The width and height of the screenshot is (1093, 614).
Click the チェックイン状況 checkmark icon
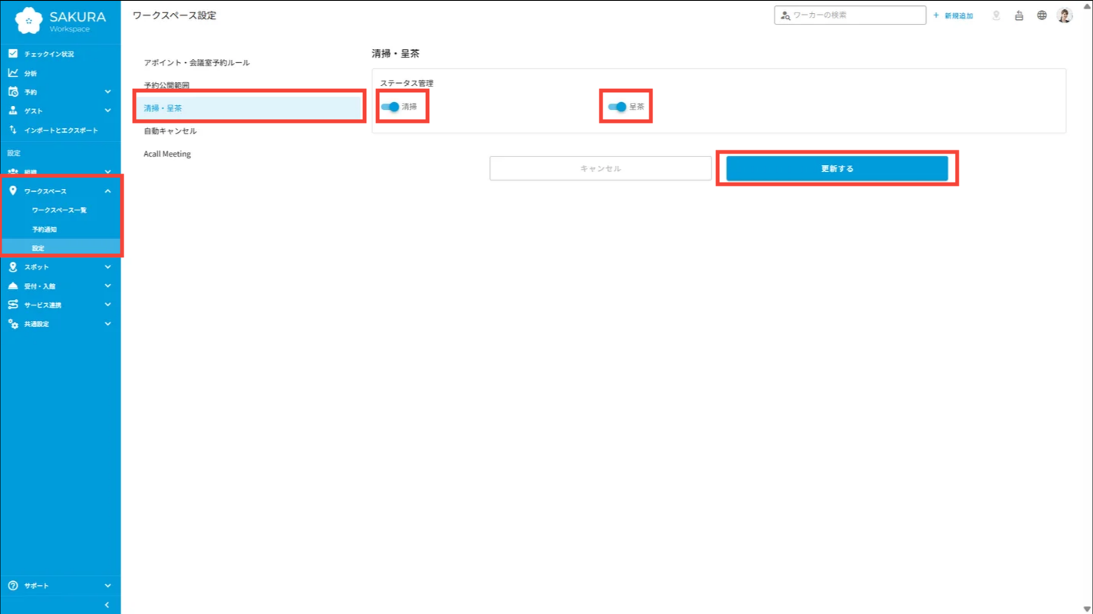pos(13,54)
